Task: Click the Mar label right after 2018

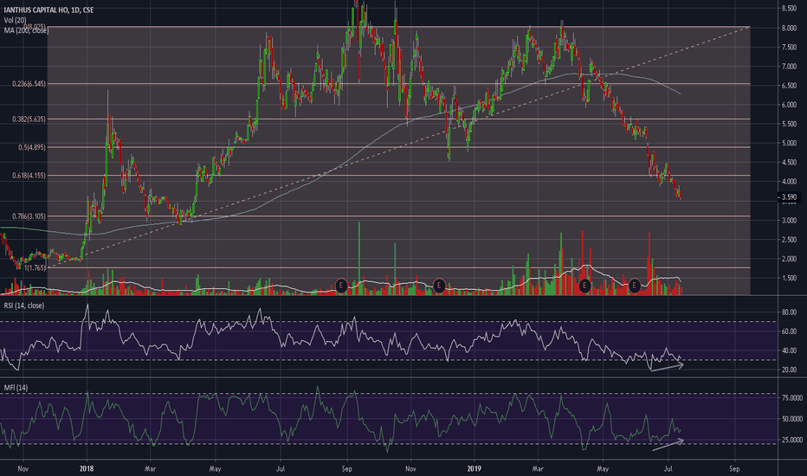Action: tap(150, 469)
